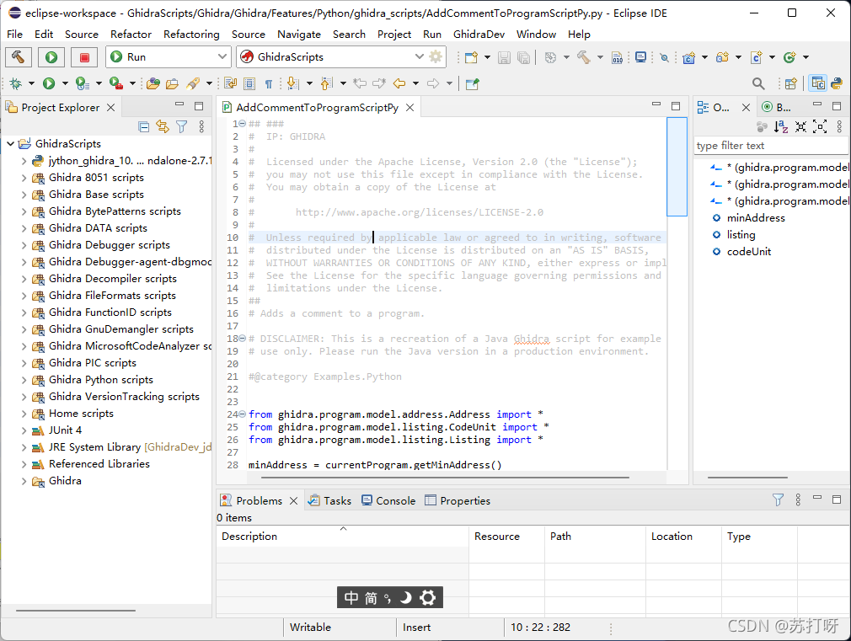Click the new class green C icon

coord(789,57)
